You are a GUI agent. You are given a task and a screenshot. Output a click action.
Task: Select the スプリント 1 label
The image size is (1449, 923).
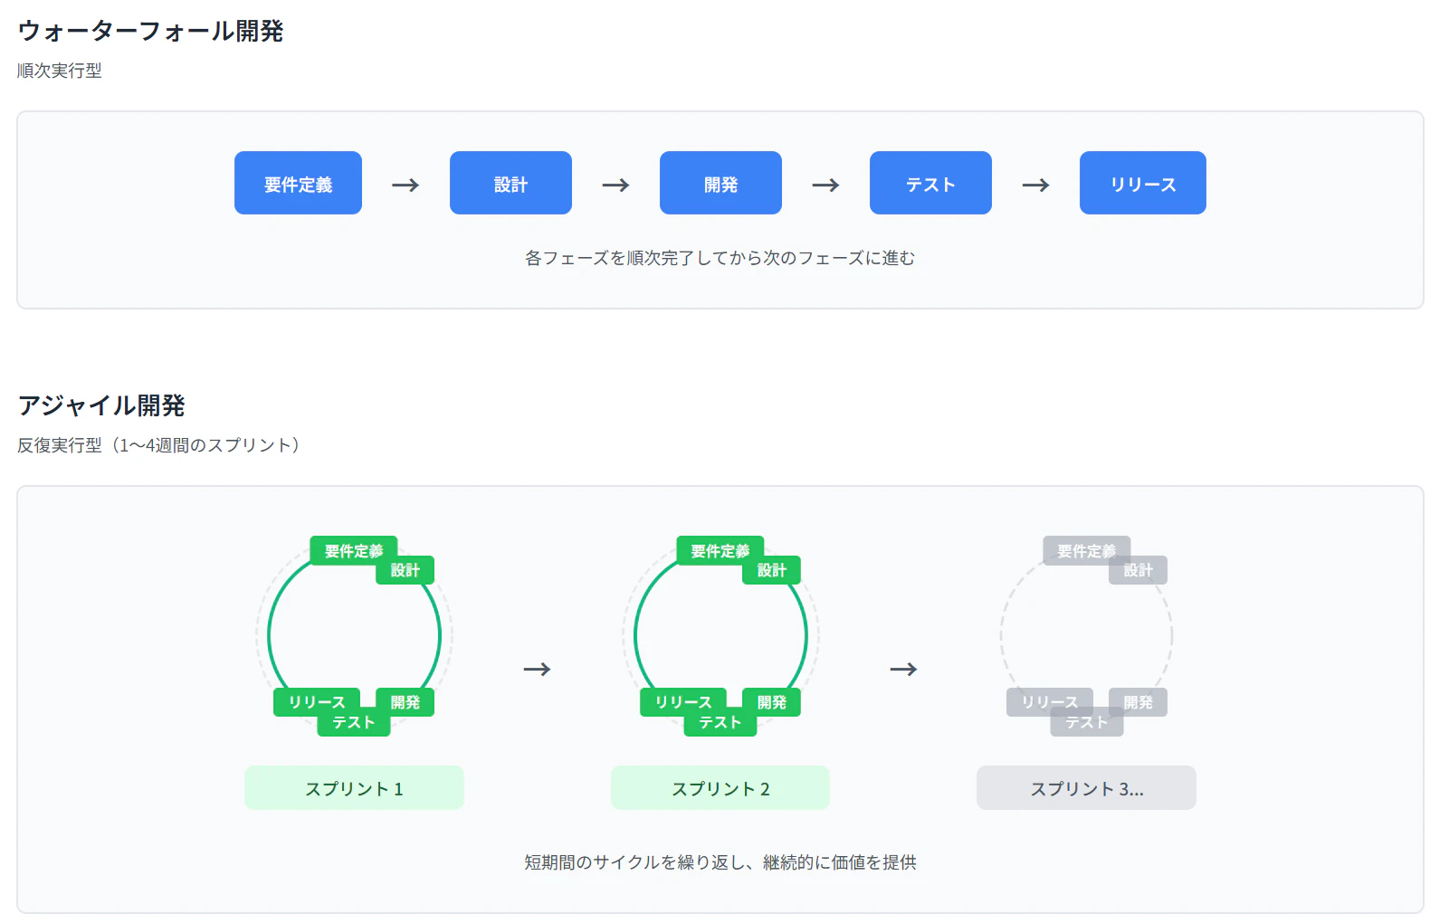pyautogui.click(x=354, y=788)
